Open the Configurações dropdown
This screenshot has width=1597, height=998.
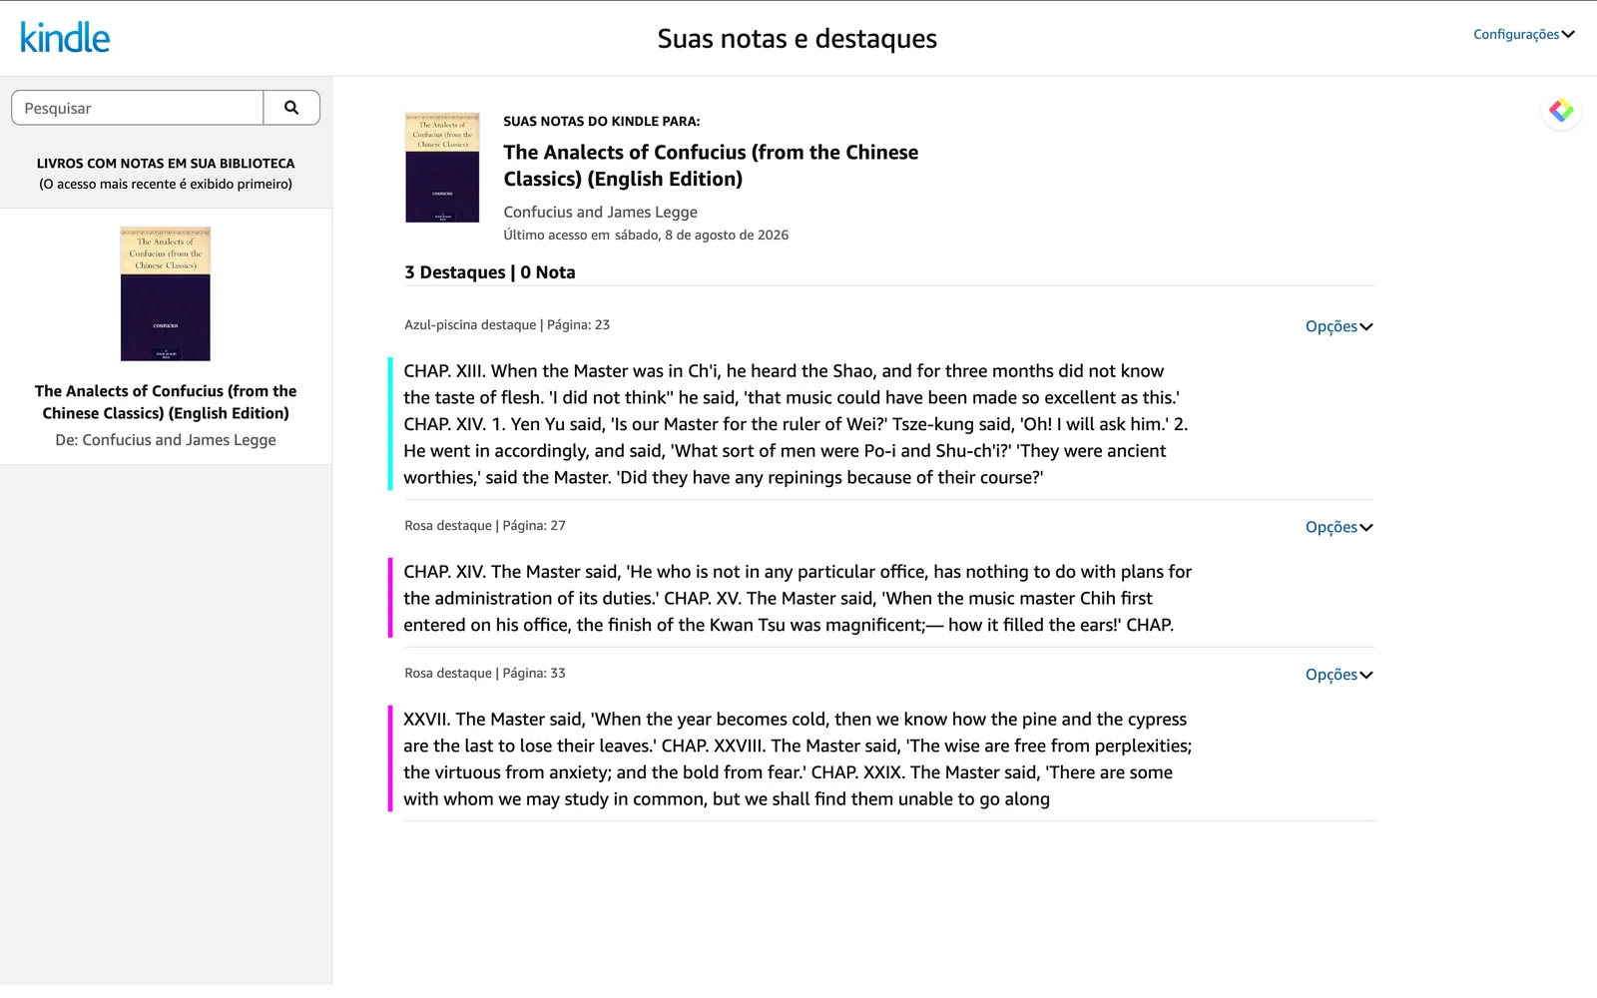[1523, 34]
